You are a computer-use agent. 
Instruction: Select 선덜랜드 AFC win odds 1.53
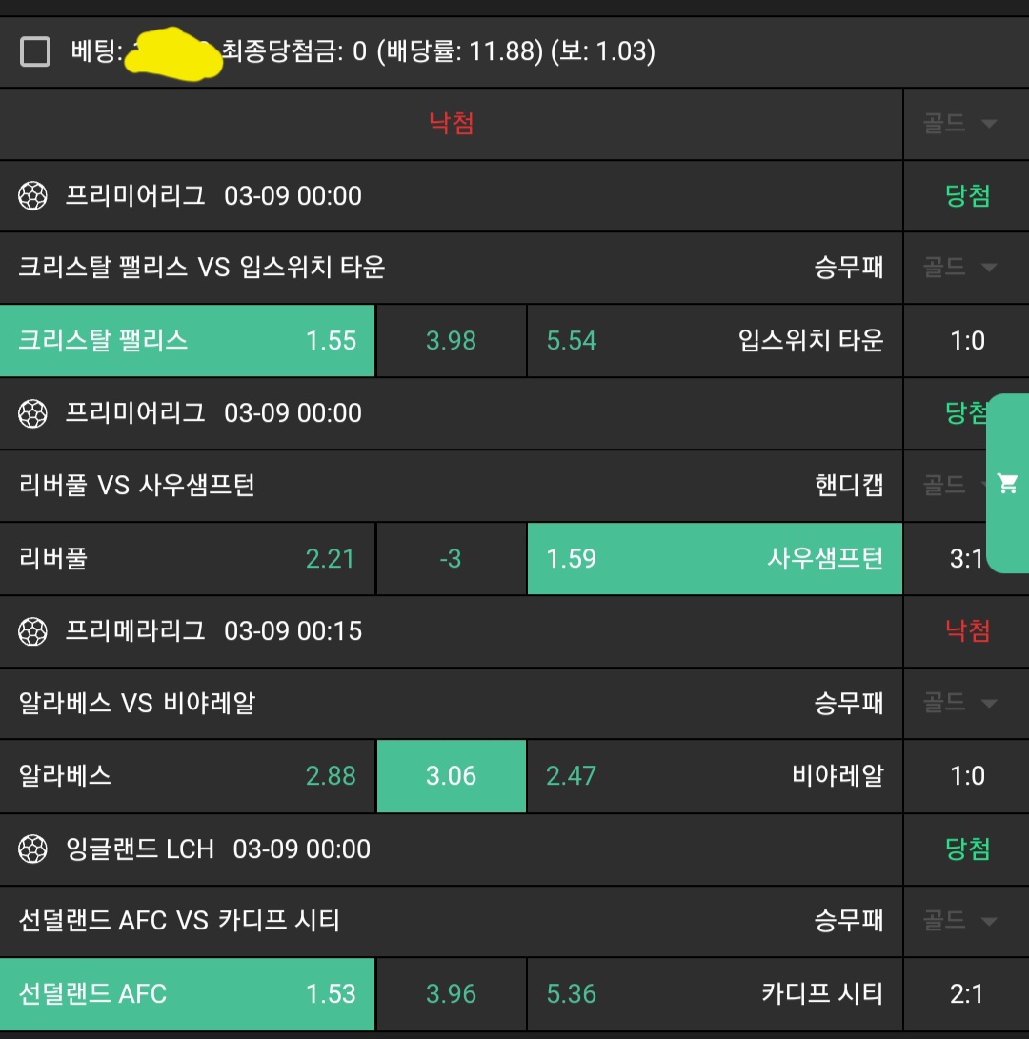point(188,994)
